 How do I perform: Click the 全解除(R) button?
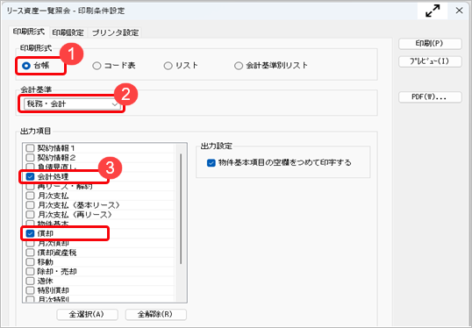point(155,315)
